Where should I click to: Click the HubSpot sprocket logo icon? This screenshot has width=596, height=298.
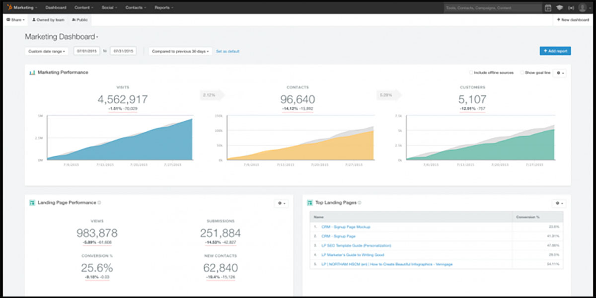[10, 8]
